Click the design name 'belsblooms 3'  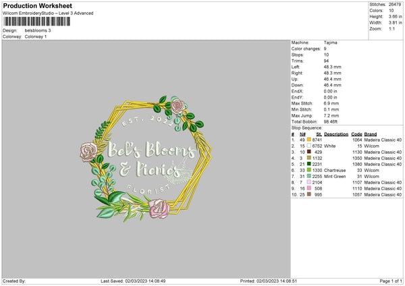coord(38,30)
